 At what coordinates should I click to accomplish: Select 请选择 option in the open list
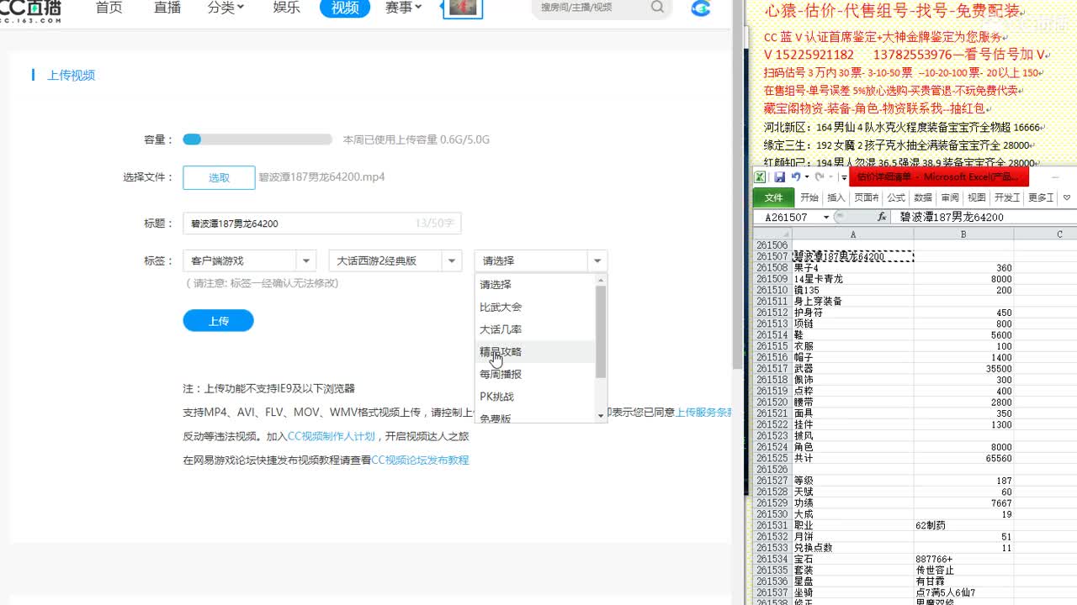click(535, 285)
